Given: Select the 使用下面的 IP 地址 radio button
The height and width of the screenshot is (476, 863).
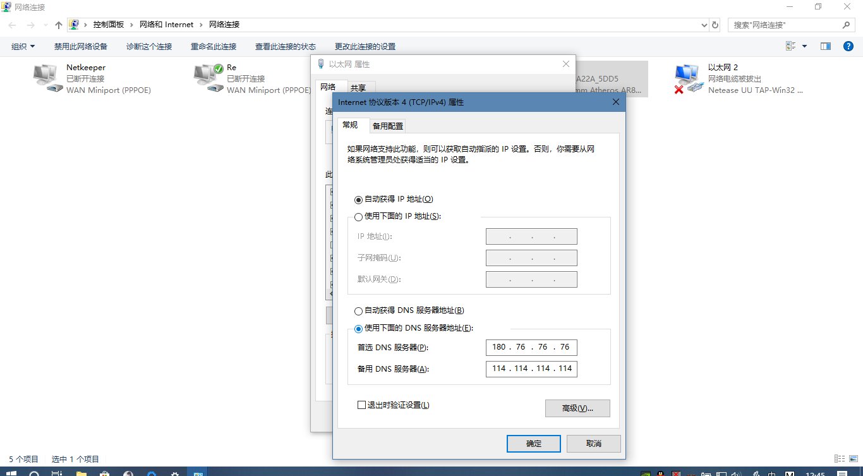Looking at the screenshot, I should (x=359, y=217).
